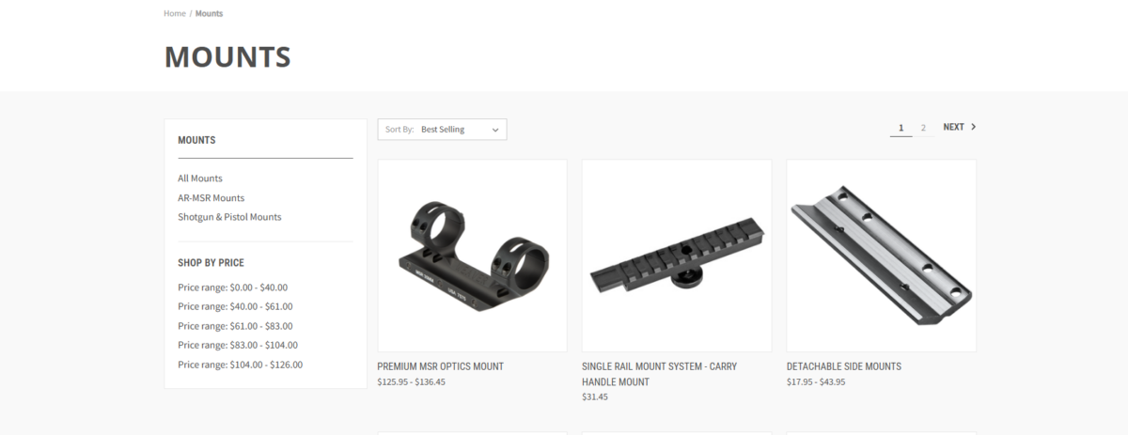The width and height of the screenshot is (1128, 435).
Task: Open Single Rail Mount System product image
Action: point(677,256)
